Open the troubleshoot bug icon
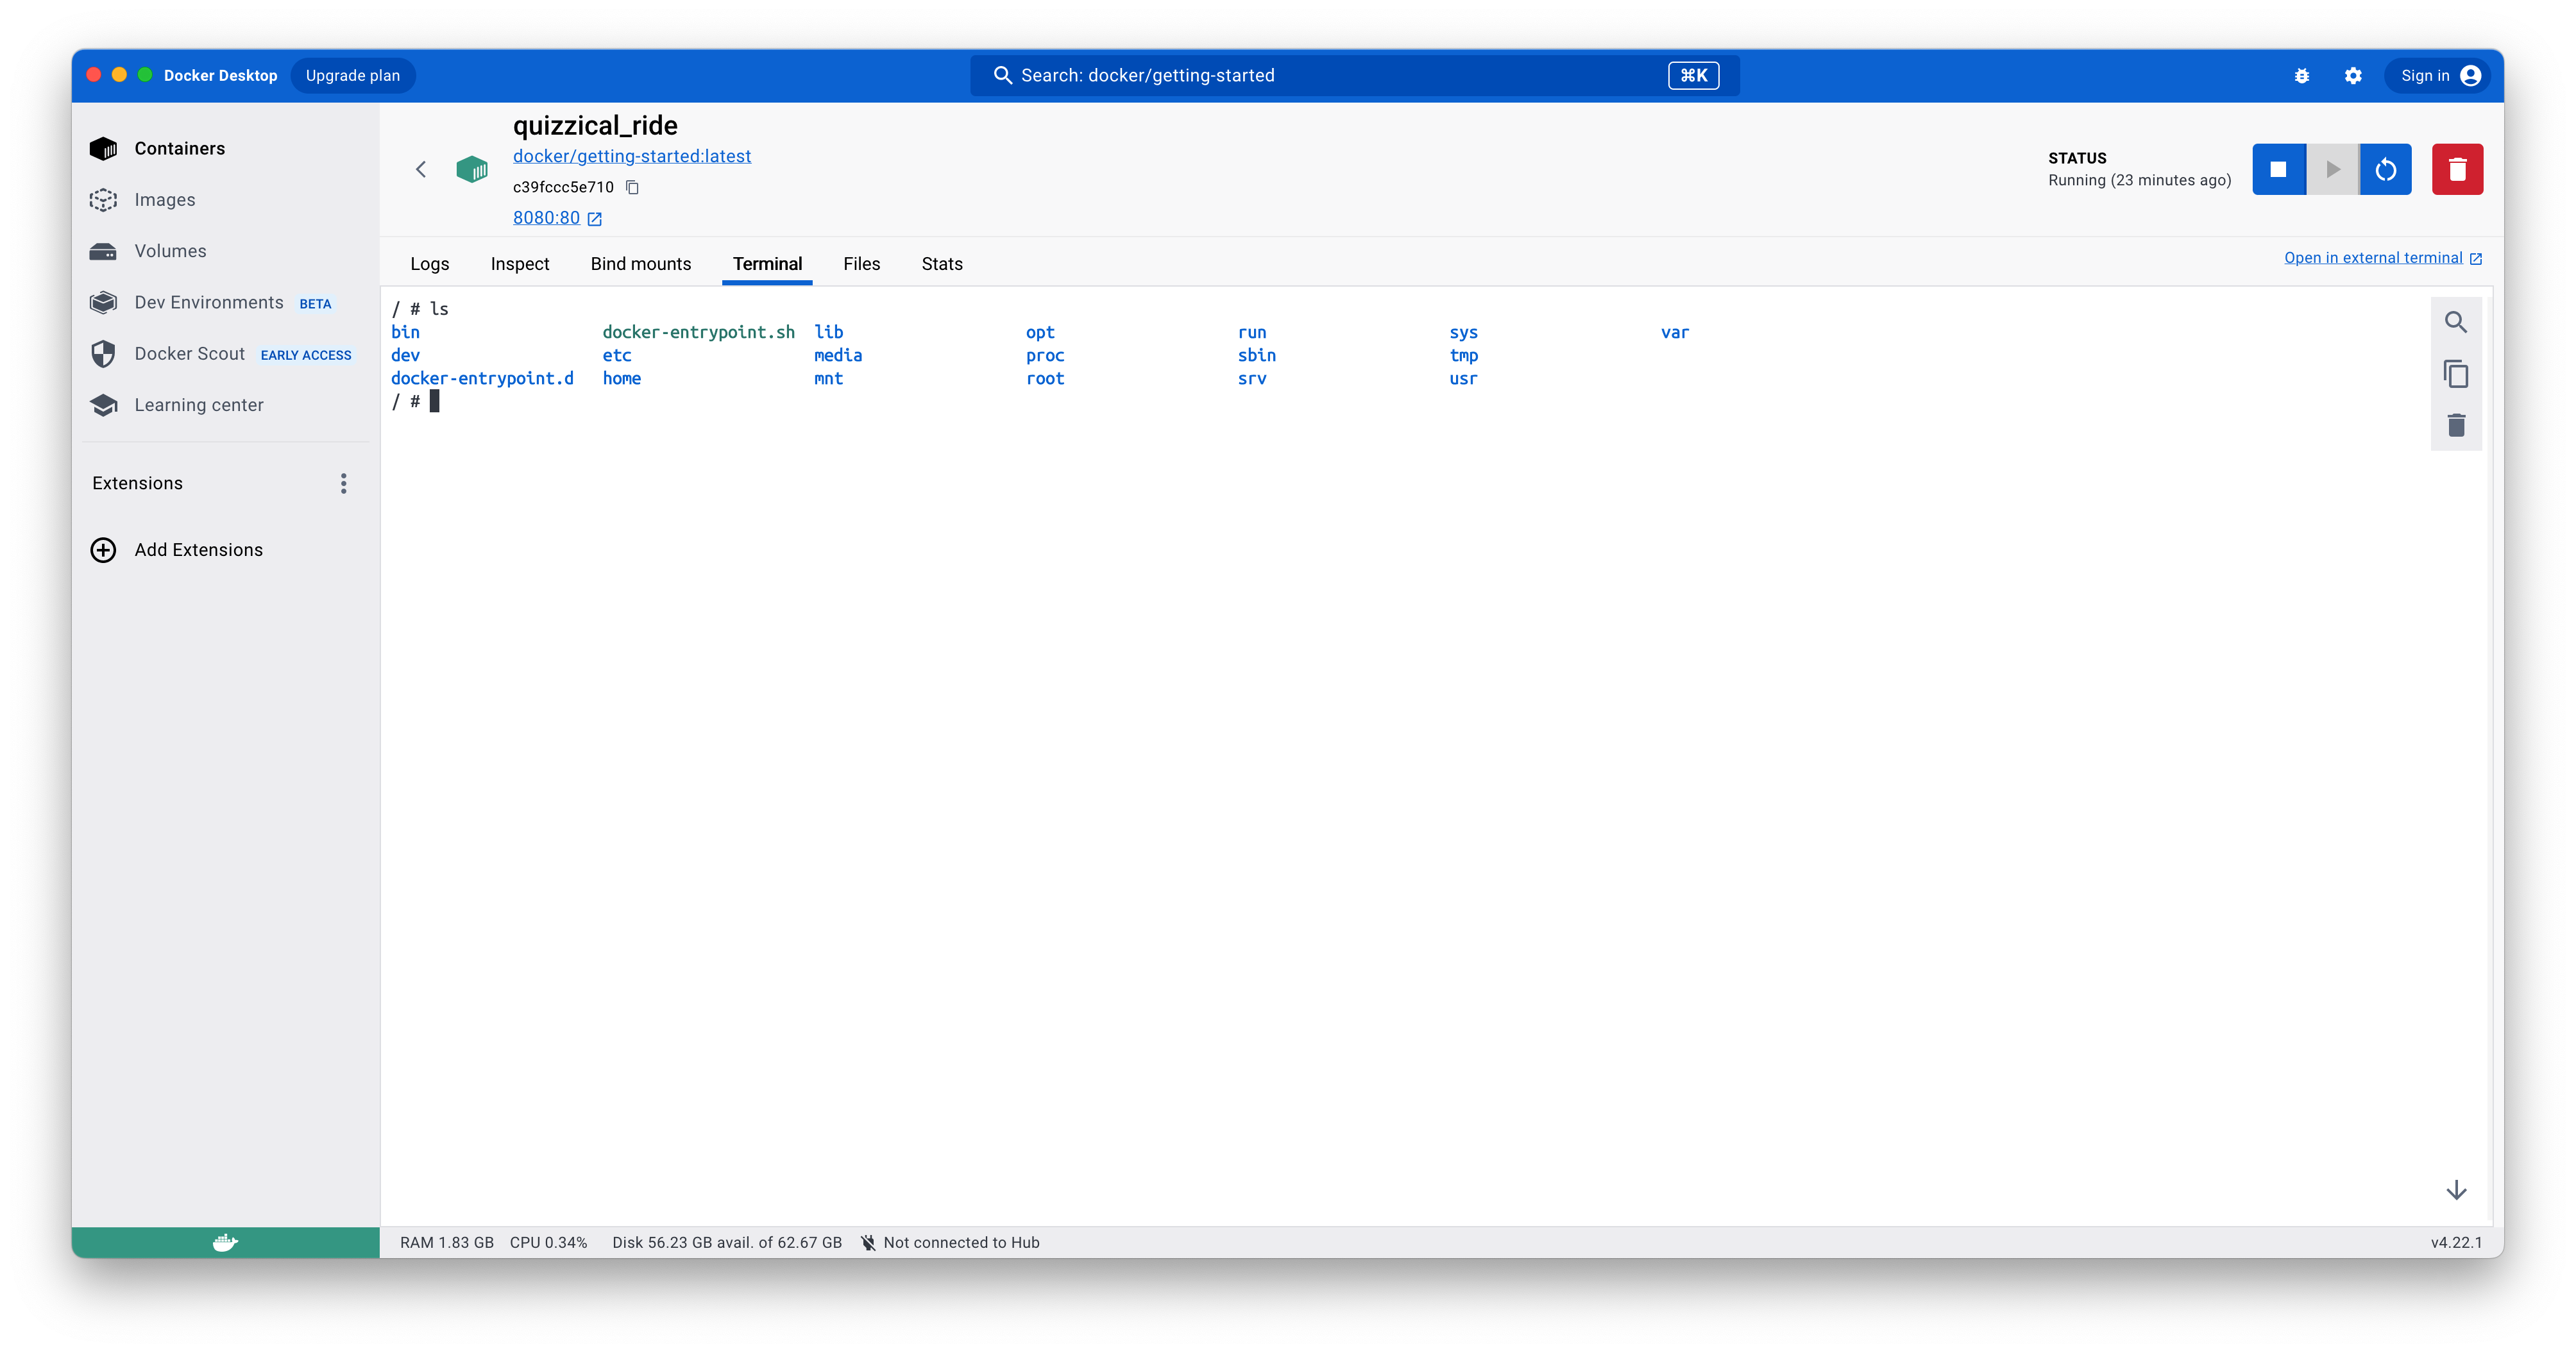 [2301, 76]
